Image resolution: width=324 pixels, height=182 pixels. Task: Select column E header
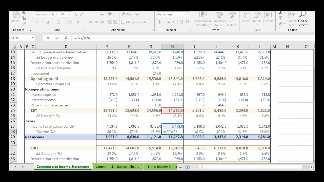click(107, 47)
